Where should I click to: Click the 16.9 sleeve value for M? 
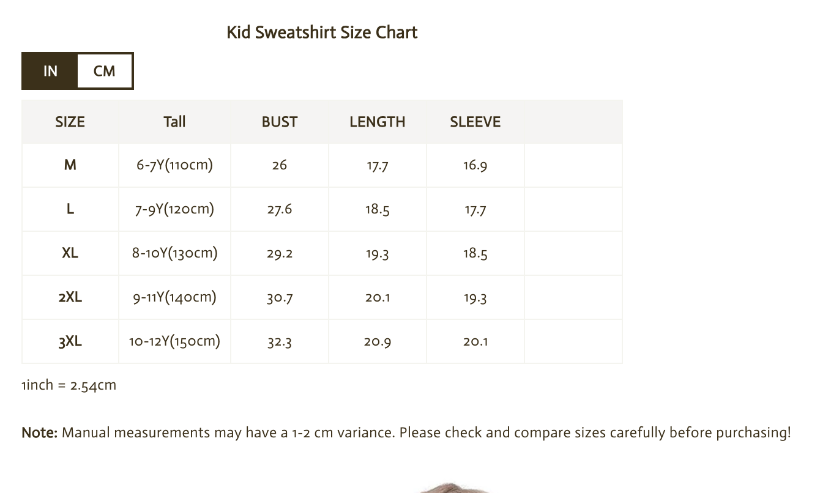(x=475, y=165)
